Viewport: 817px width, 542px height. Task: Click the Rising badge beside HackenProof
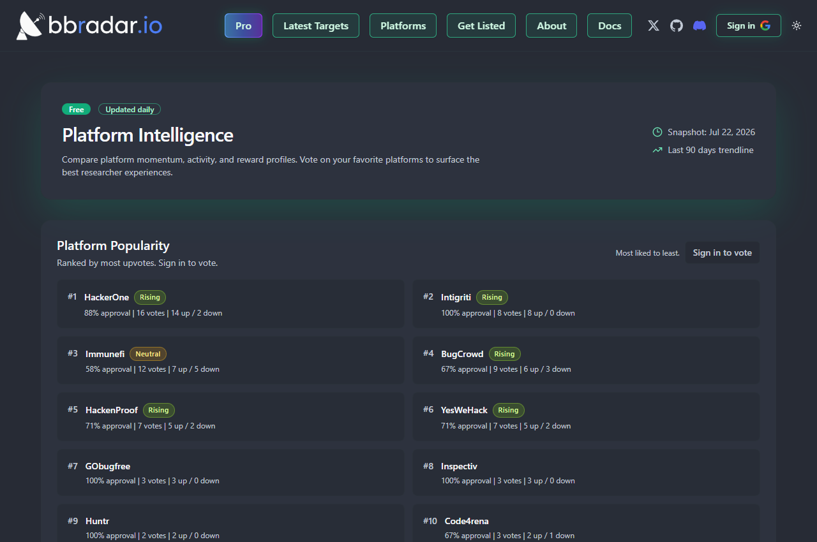point(159,410)
